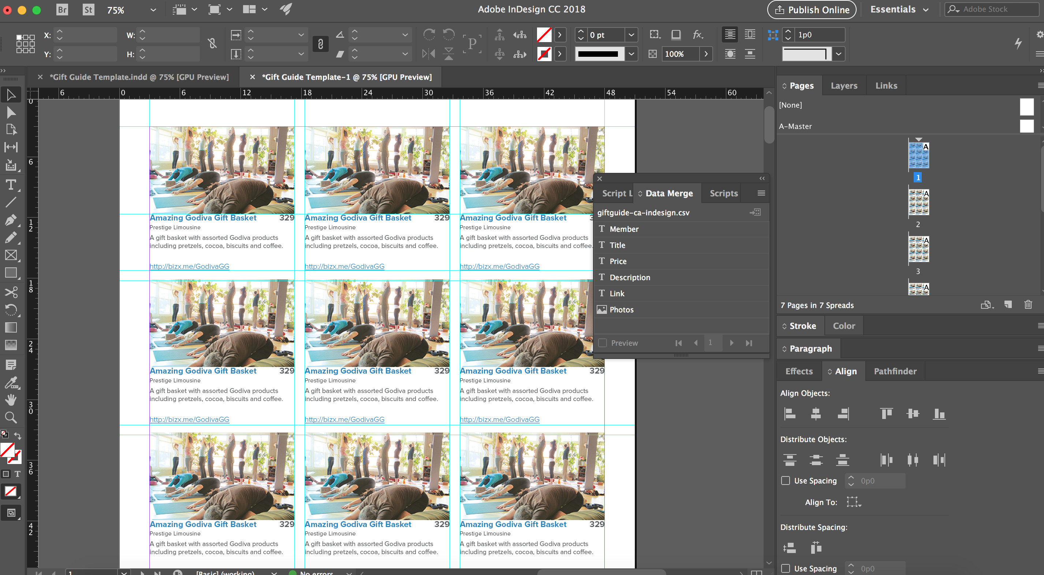1044x575 pixels.
Task: Select the Hand tool
Action: coord(11,400)
